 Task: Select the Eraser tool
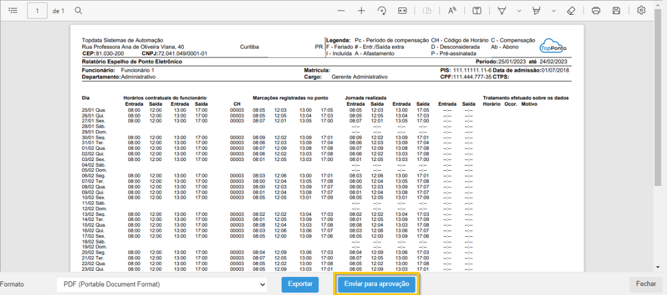point(571,11)
